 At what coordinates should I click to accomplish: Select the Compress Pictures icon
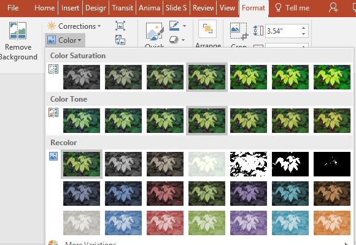tap(120, 26)
